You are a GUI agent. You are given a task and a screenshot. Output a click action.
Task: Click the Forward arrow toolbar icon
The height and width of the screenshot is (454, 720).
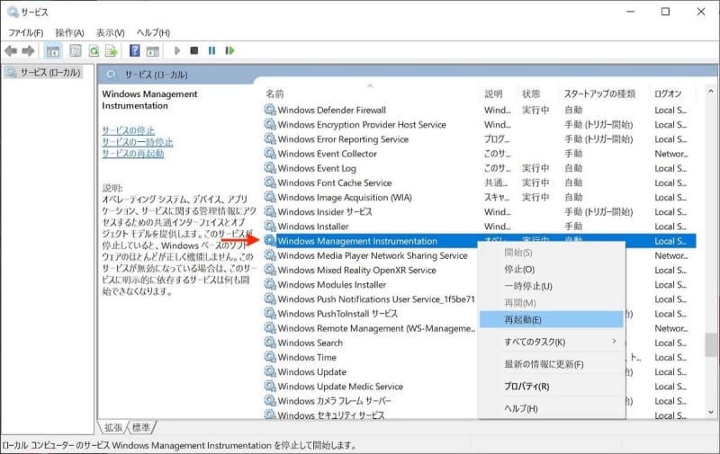[29, 51]
